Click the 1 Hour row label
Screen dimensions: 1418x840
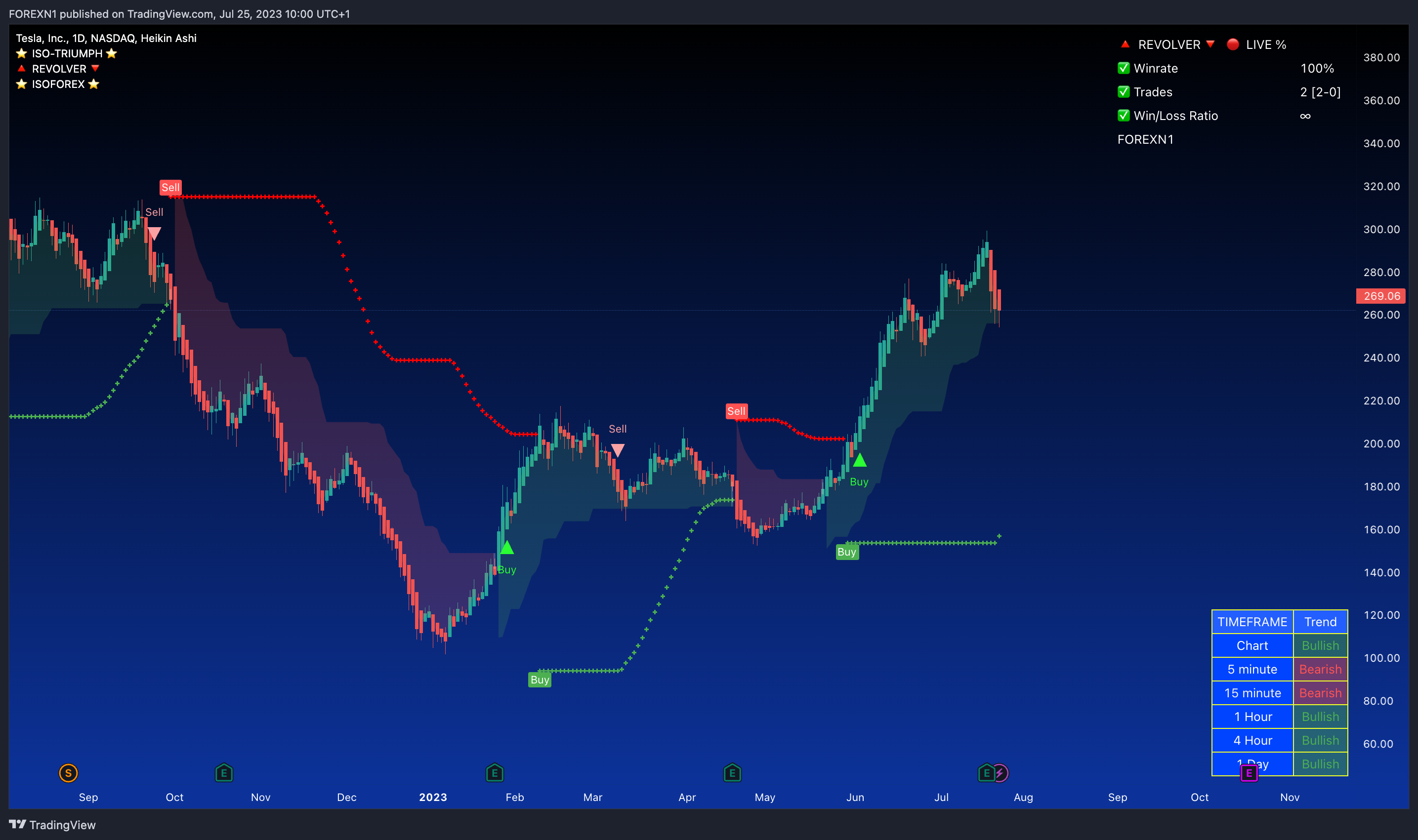point(1252,717)
